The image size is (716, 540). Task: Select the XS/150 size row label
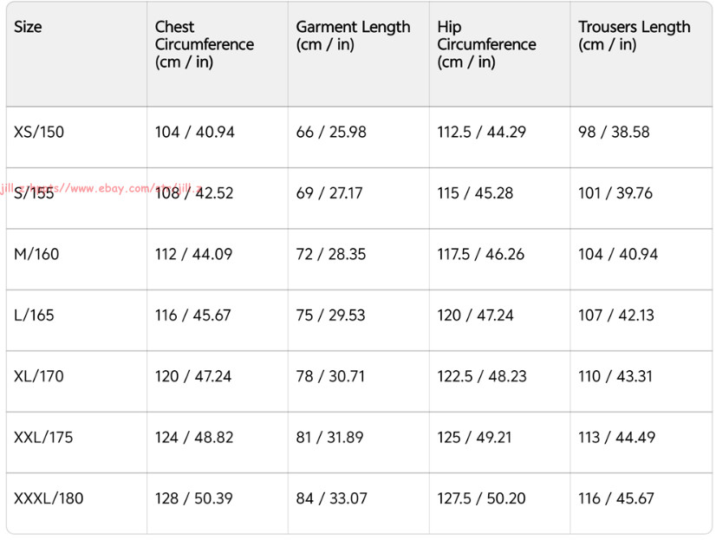39,132
